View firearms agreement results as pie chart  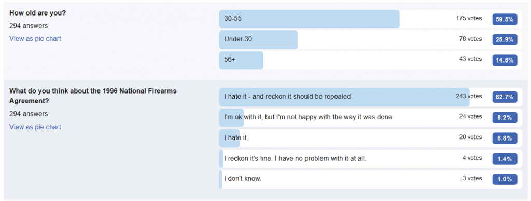point(35,127)
